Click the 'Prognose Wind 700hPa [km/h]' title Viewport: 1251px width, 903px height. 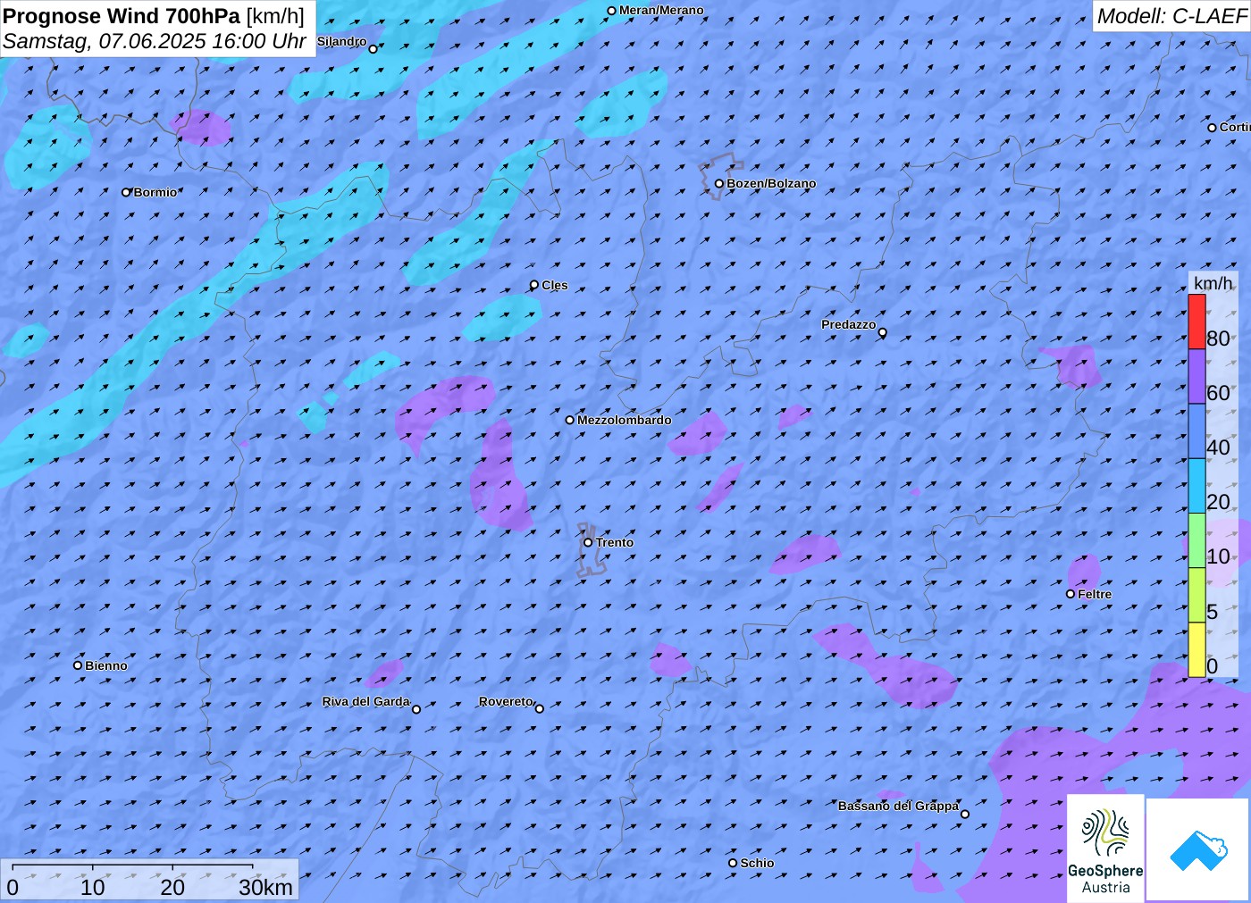coord(154,16)
